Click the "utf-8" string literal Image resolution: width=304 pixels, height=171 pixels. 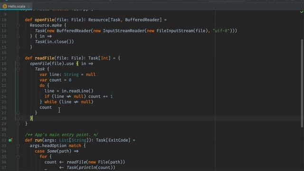(221, 30)
